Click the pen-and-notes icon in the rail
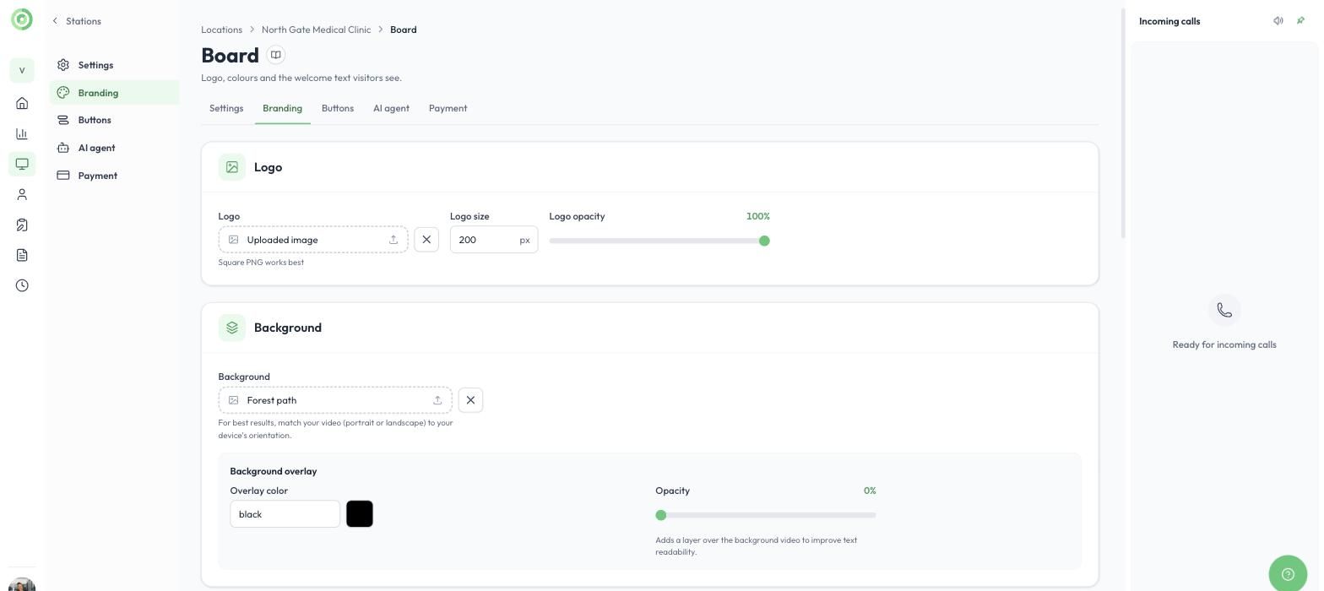Viewport: 1324px width, 591px height. (x=22, y=225)
